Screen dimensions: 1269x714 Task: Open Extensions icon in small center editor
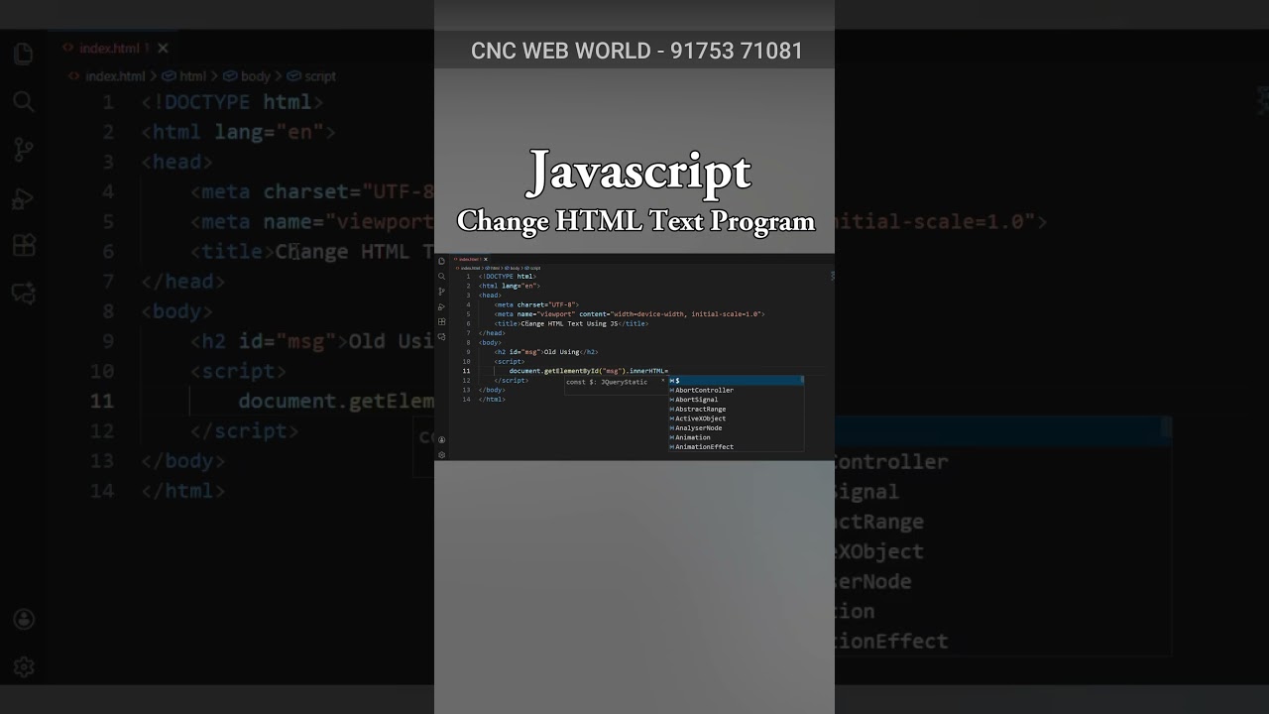[x=441, y=321]
